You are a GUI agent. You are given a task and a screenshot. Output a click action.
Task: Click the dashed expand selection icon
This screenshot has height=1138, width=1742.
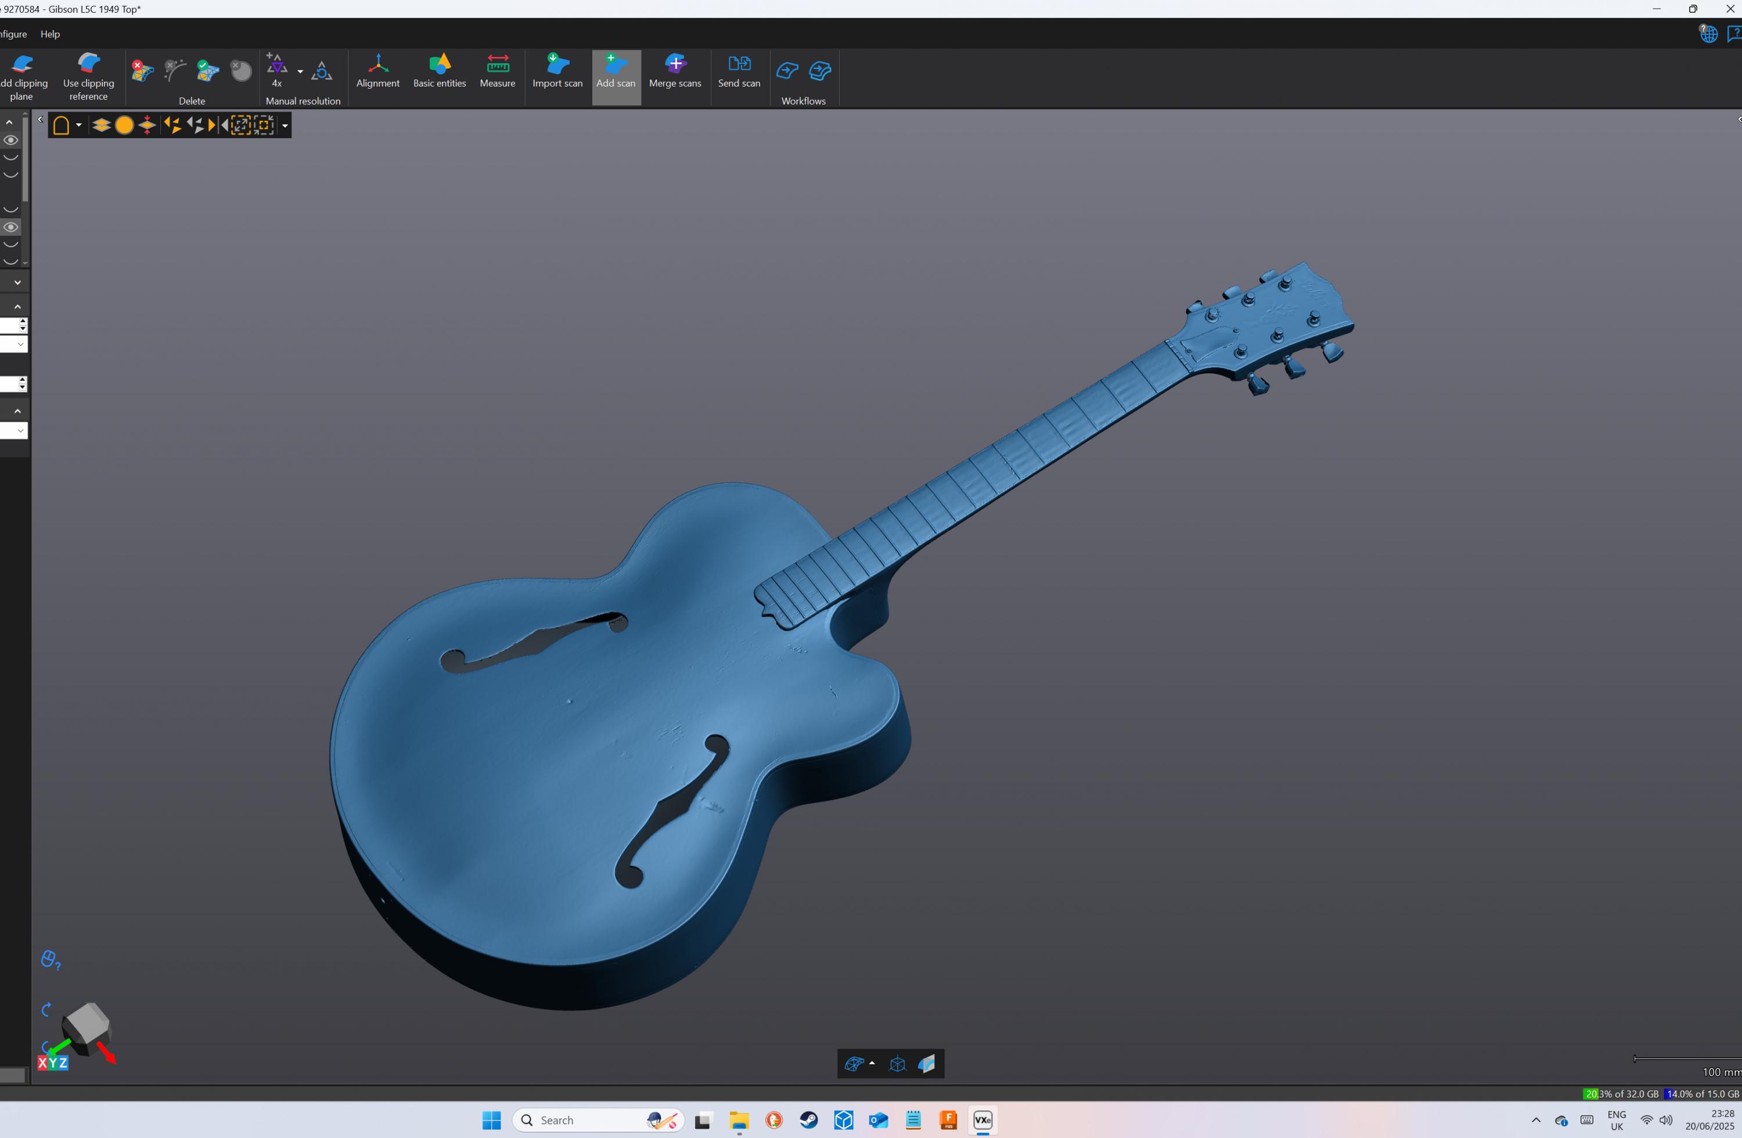click(241, 125)
